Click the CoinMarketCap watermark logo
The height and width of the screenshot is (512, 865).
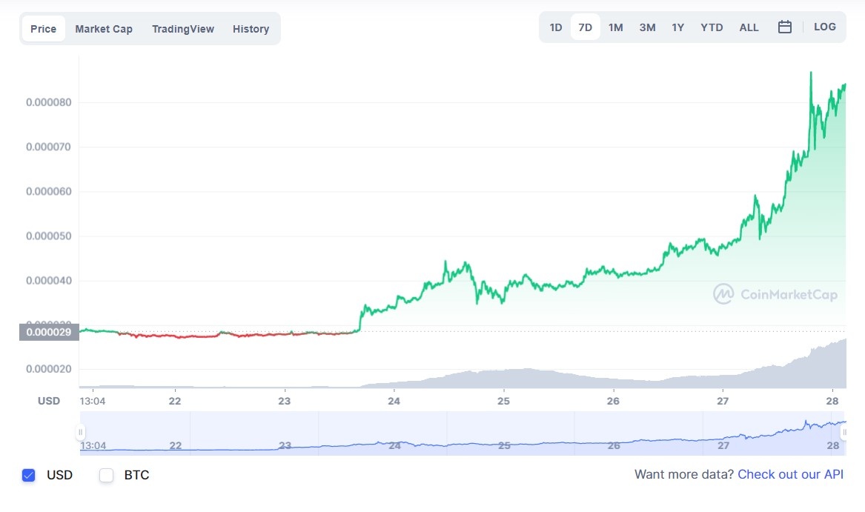(775, 294)
